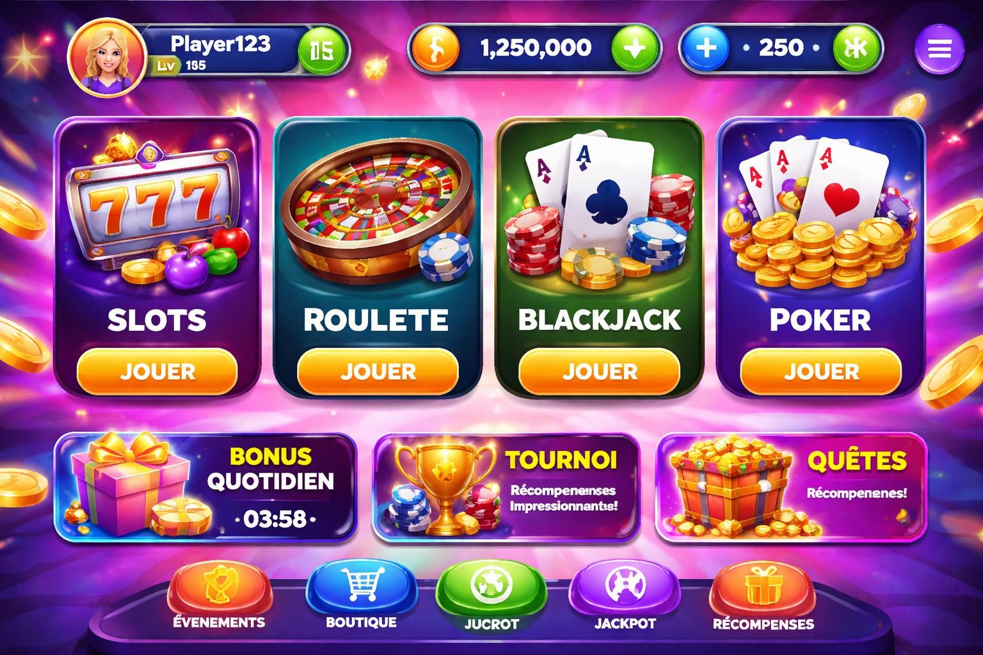The image size is (983, 655).
Task: Open the Bonus Quotidien banner
Action: [x=205, y=487]
